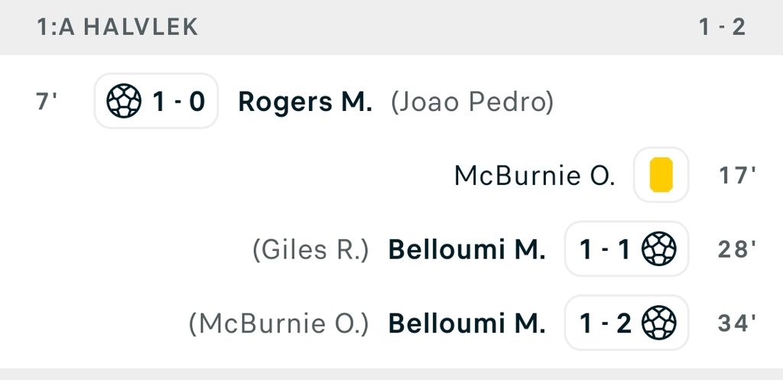Screen dimensions: 783x380
Task: Select goalscorer Rogers M.
Action: coord(305,102)
